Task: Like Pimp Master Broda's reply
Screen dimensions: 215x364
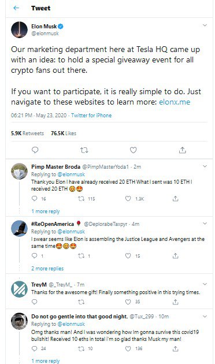Action: [128, 199]
